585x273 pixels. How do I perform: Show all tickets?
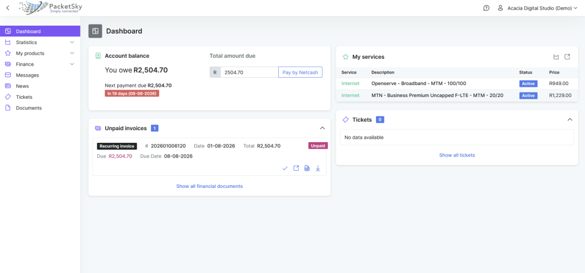[457, 155]
